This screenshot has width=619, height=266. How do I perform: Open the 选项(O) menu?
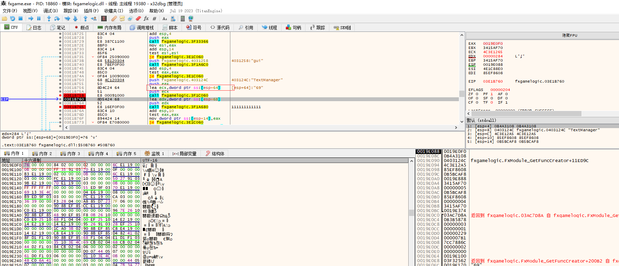pyautogui.click(x=136, y=11)
